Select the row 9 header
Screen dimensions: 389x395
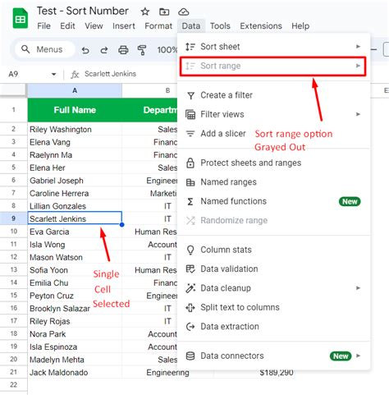pos(14,218)
